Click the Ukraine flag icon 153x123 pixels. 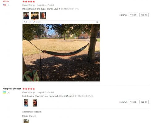click(4, 92)
